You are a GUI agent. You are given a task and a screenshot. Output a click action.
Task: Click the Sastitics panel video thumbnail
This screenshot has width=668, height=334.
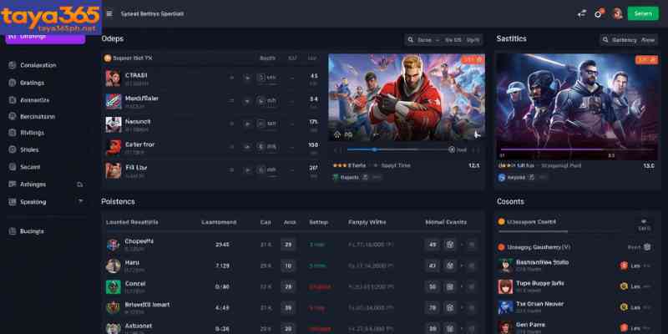[x=577, y=107]
